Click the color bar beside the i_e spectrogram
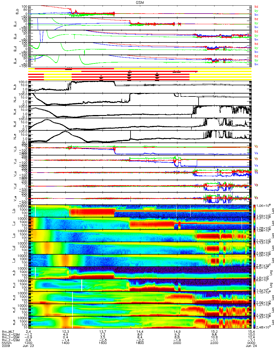This screenshot has height=354, width=274. pyautogui.click(x=255, y=260)
